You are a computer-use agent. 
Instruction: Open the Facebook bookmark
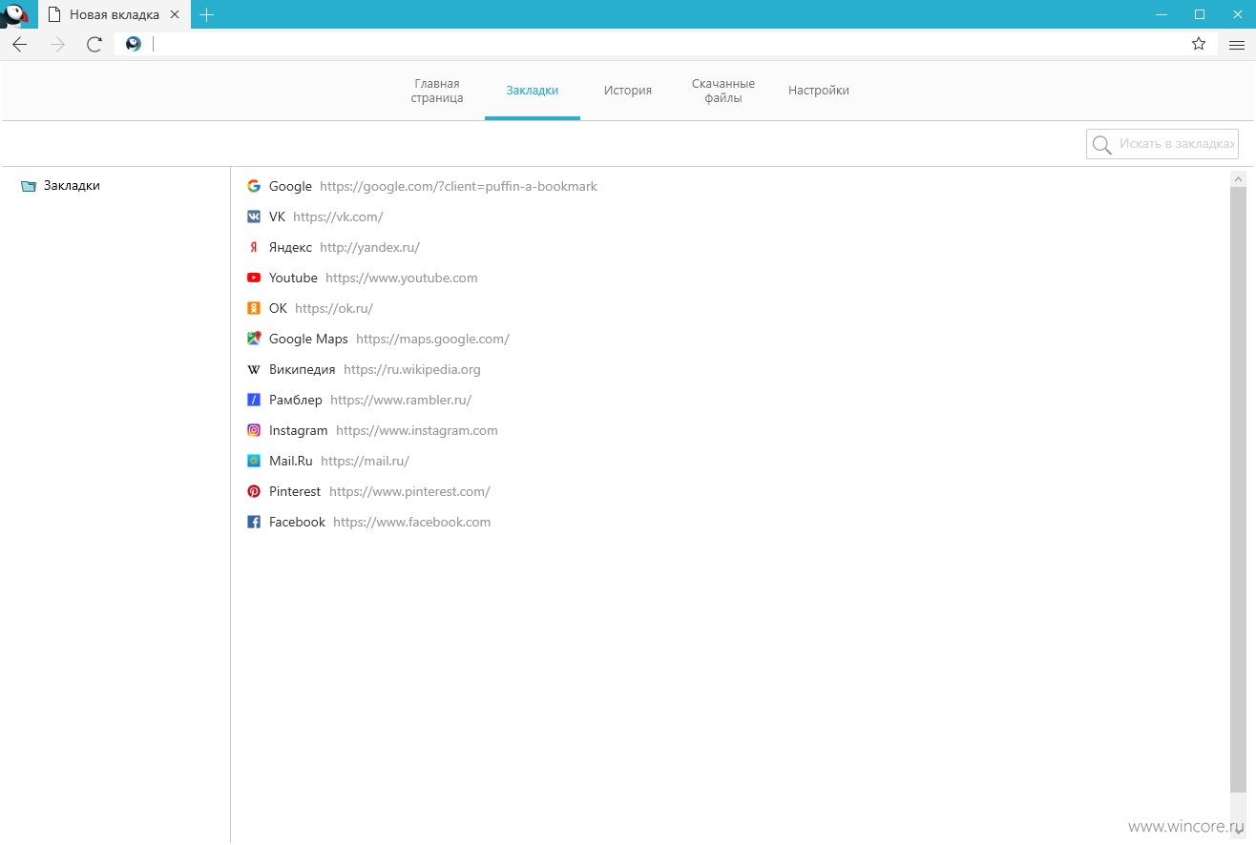(x=297, y=522)
